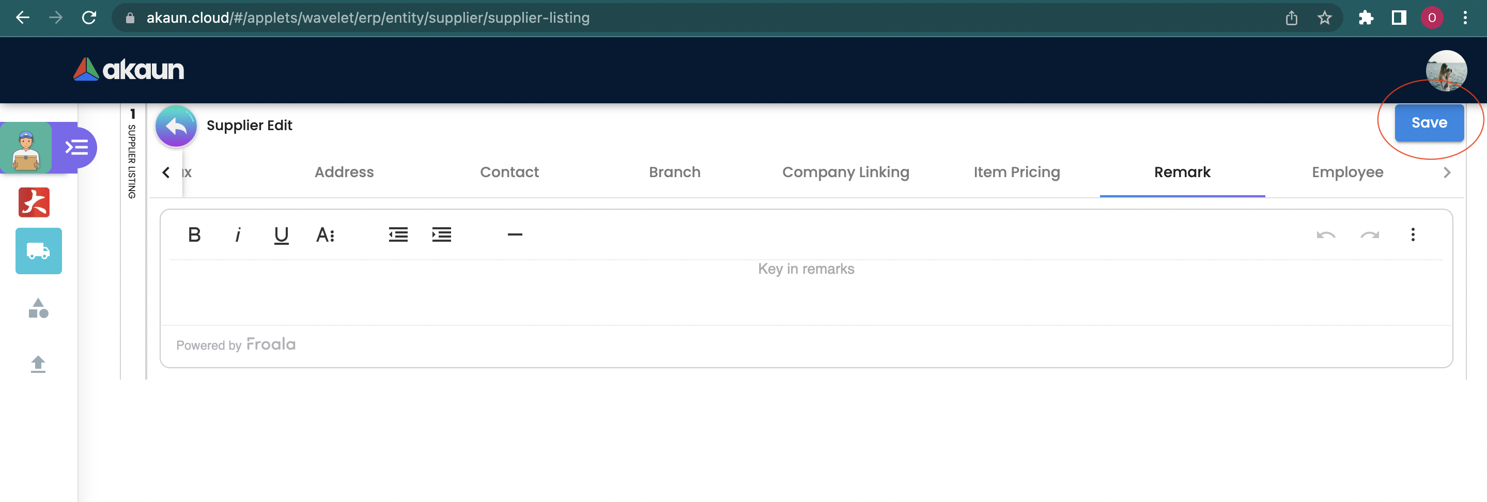This screenshot has width=1487, height=502.
Task: Select the delivery truck sidebar icon
Action: pos(39,251)
